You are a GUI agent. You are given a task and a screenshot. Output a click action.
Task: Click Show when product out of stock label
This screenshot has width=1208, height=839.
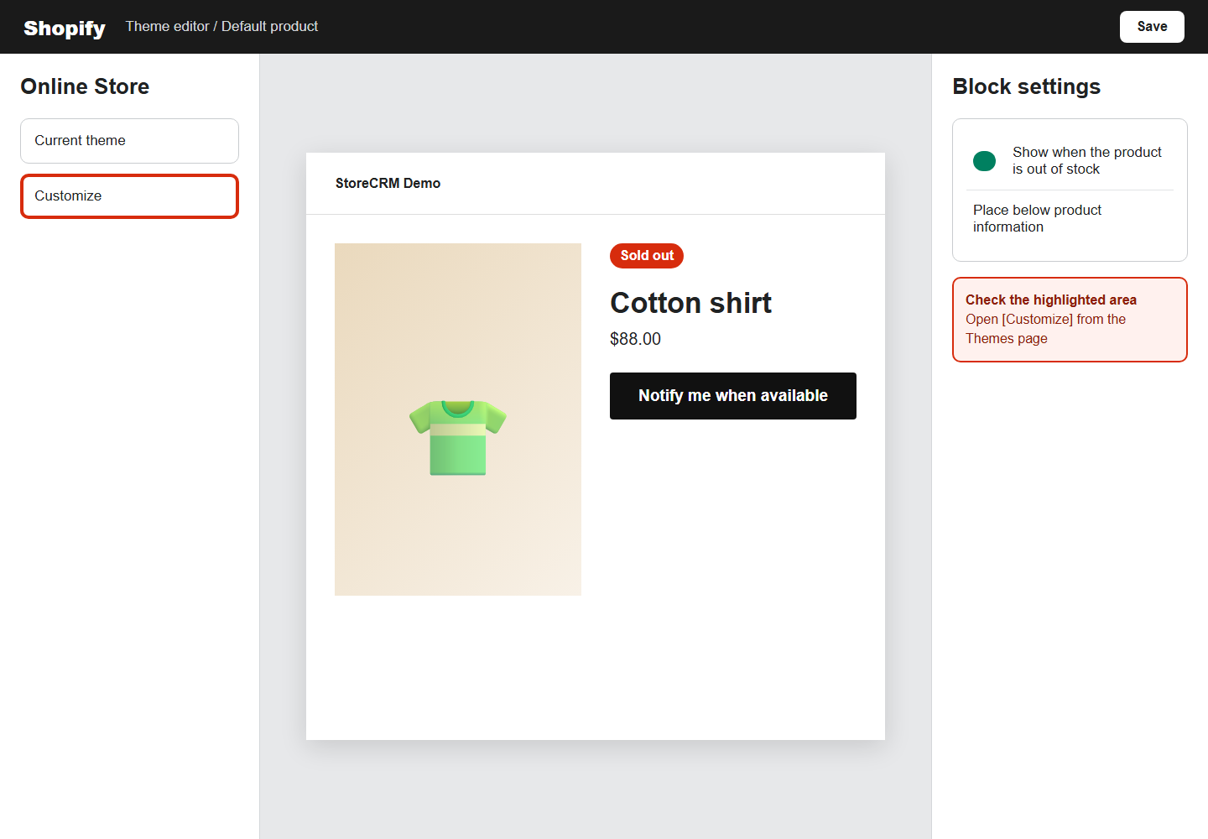point(1086,160)
